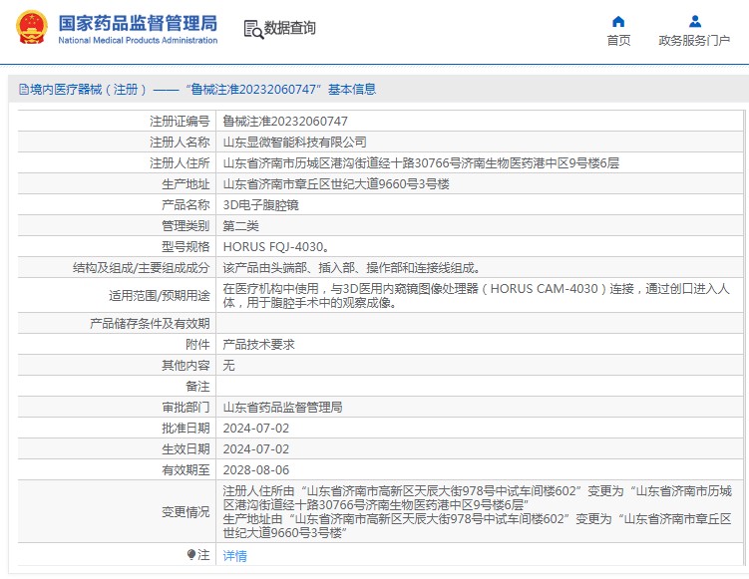This screenshot has height=579, width=749.
Task: Open the 政务服务门户 navigation item
Action: 694,40
